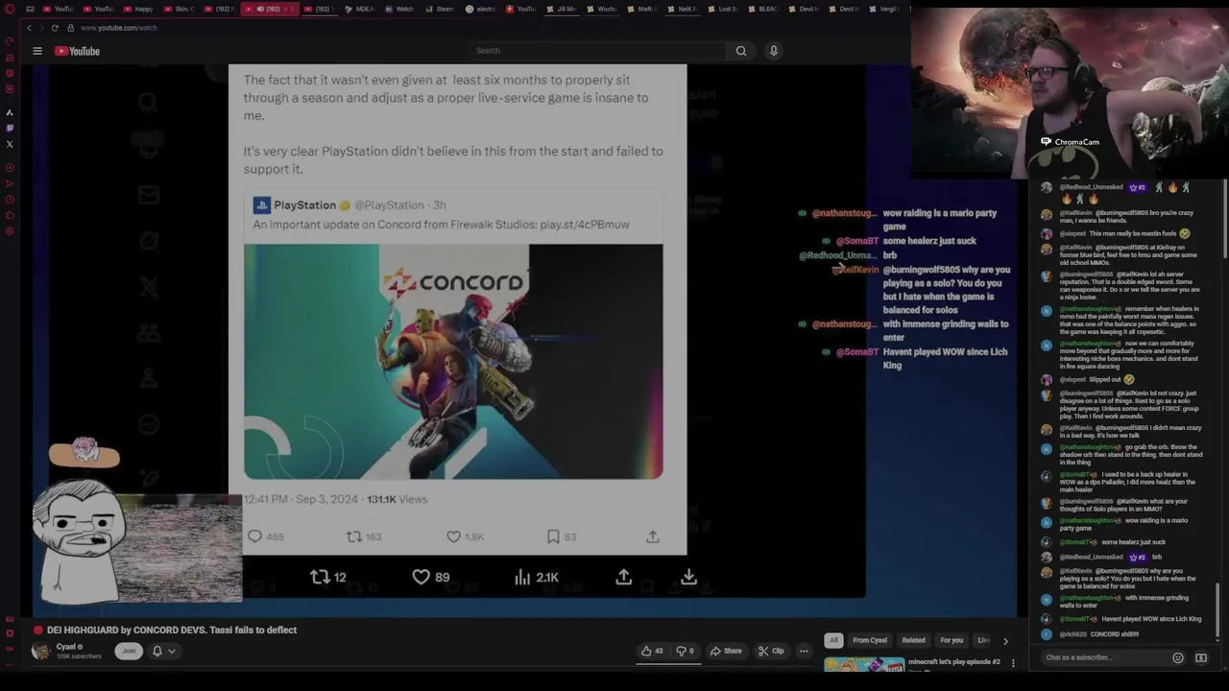Like the video with thumbs up 43
1229x691 pixels.
click(x=653, y=651)
